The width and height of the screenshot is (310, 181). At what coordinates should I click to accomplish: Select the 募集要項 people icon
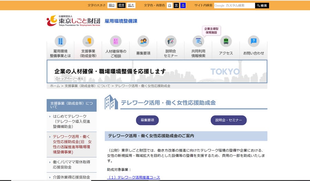coord(143,41)
